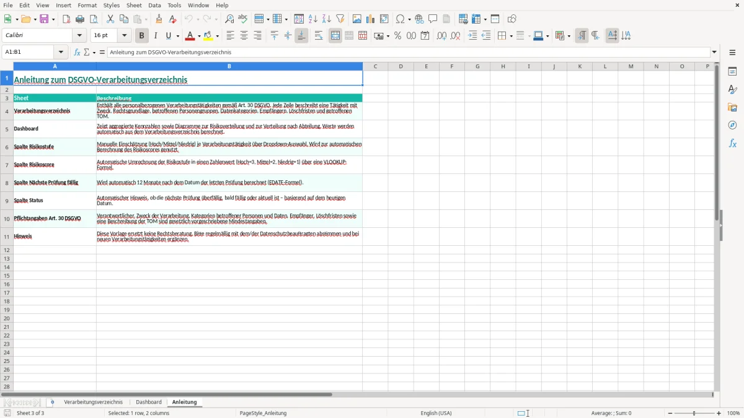
Task: Switch to the Verarbeitungsverzeichnis sheet tab
Action: (x=94, y=403)
